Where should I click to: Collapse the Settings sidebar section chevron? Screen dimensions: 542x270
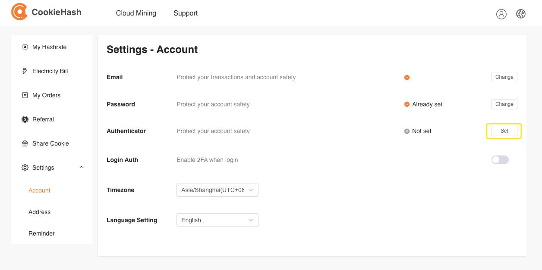tap(82, 167)
